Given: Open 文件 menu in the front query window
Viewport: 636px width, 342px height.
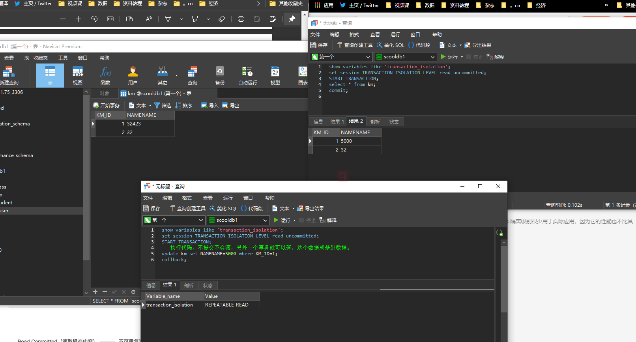Looking at the screenshot, I should (148, 198).
